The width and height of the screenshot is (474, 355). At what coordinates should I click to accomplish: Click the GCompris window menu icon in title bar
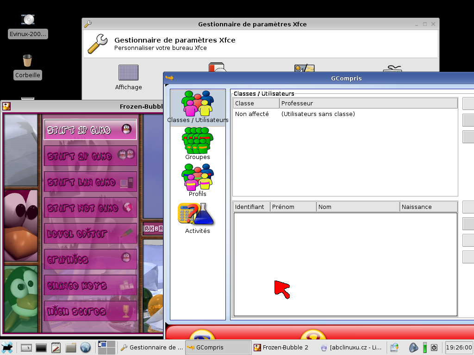click(169, 78)
